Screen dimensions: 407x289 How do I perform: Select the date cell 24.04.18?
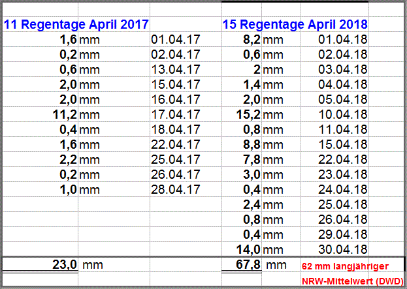click(x=343, y=190)
